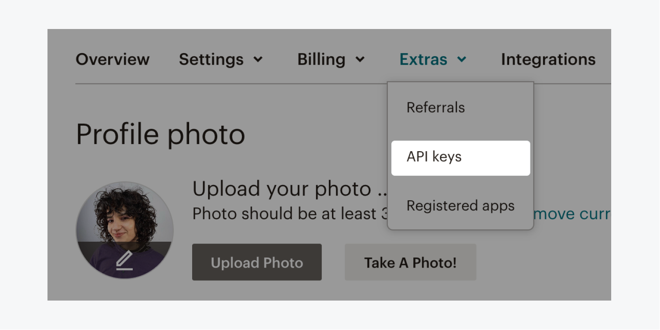Open the Overview tab
The image size is (660, 330).
113,59
